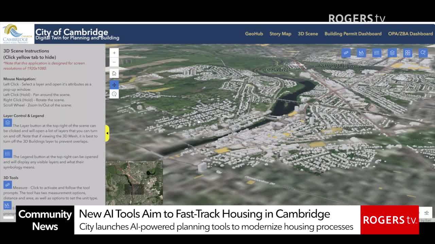Screen dimensions: 435x244
Task: Return to the default home view
Action: 114,74
